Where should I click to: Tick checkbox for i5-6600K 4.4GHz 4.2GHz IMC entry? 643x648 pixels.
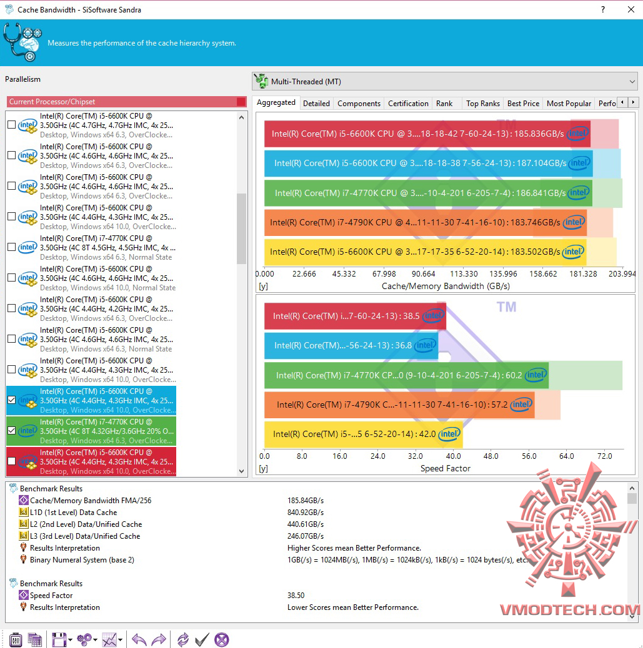12,308
